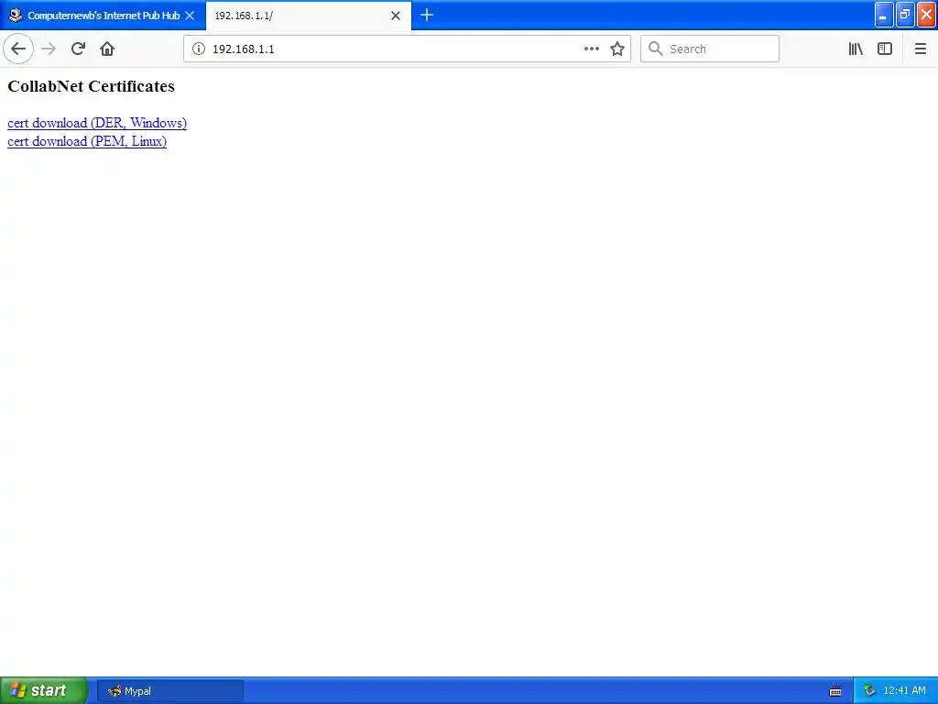Viewport: 938px width, 704px height.
Task: Click the keyboard icon in taskbar
Action: [835, 691]
